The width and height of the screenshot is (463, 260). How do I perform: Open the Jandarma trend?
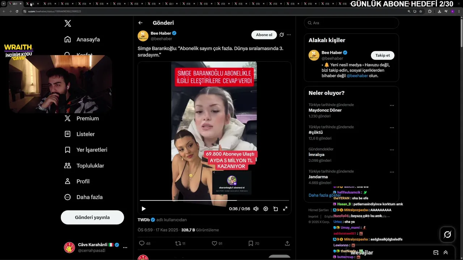coord(318,177)
